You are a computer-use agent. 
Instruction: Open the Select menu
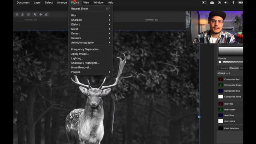tap(49, 2)
